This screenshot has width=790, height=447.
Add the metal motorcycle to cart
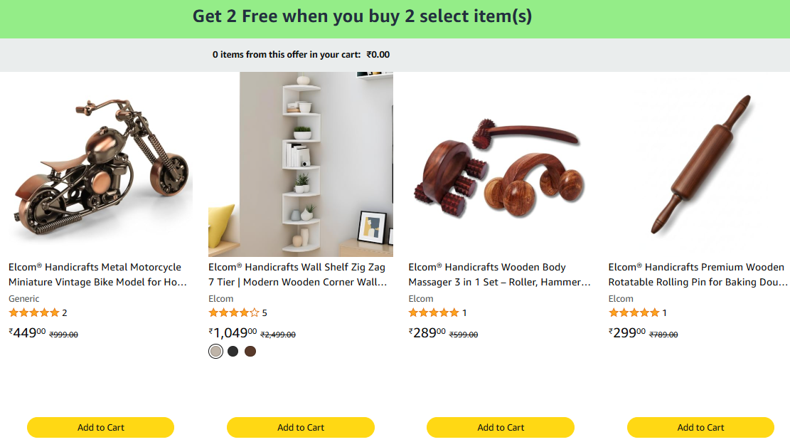tap(101, 428)
